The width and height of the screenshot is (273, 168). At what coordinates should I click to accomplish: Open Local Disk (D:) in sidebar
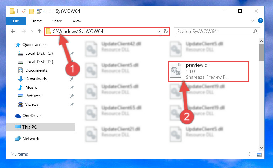coord(39,62)
